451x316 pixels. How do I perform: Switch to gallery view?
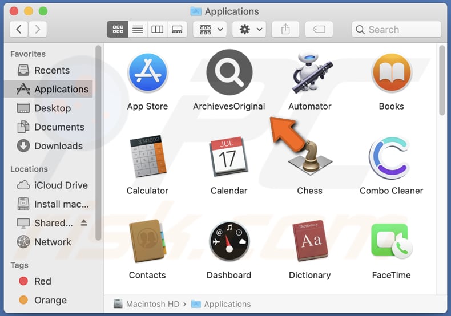pyautogui.click(x=177, y=29)
